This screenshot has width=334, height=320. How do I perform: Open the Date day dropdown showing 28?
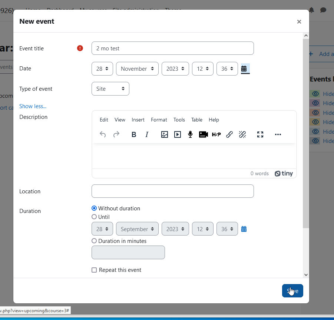(x=102, y=69)
